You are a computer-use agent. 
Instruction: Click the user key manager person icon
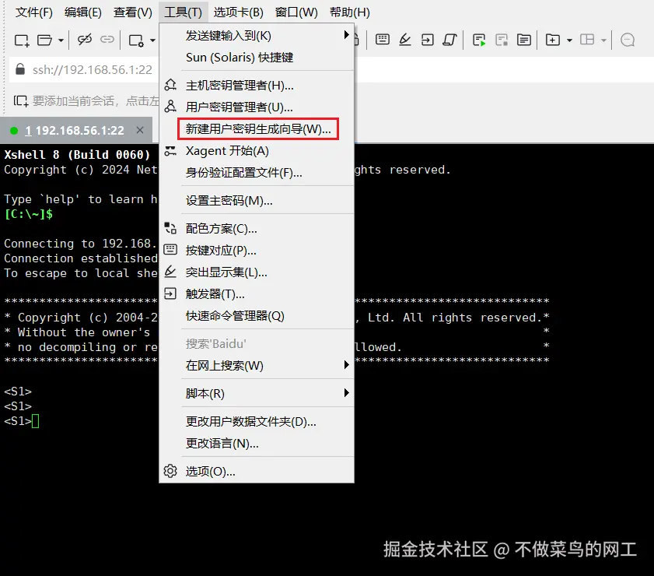click(x=170, y=106)
